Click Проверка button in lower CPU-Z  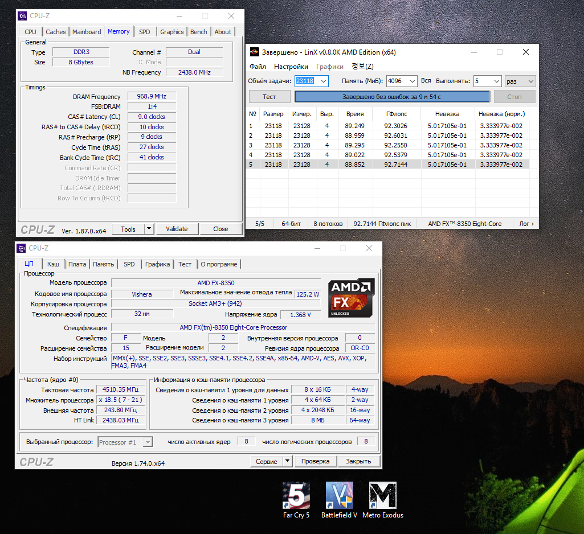click(x=315, y=462)
